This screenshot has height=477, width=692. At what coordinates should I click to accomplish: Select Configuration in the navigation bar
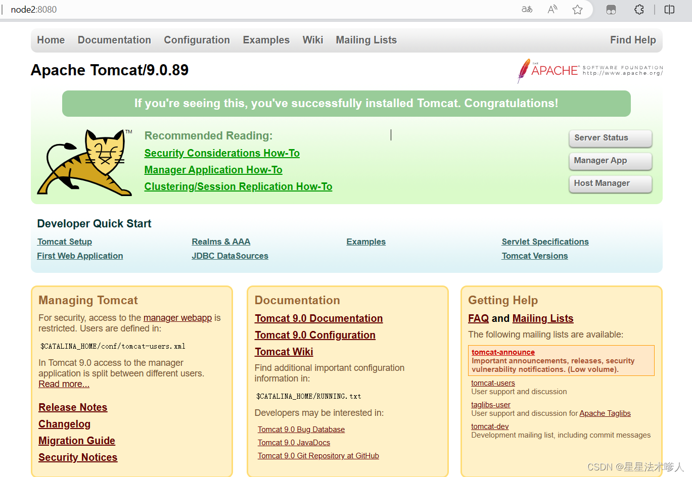197,40
